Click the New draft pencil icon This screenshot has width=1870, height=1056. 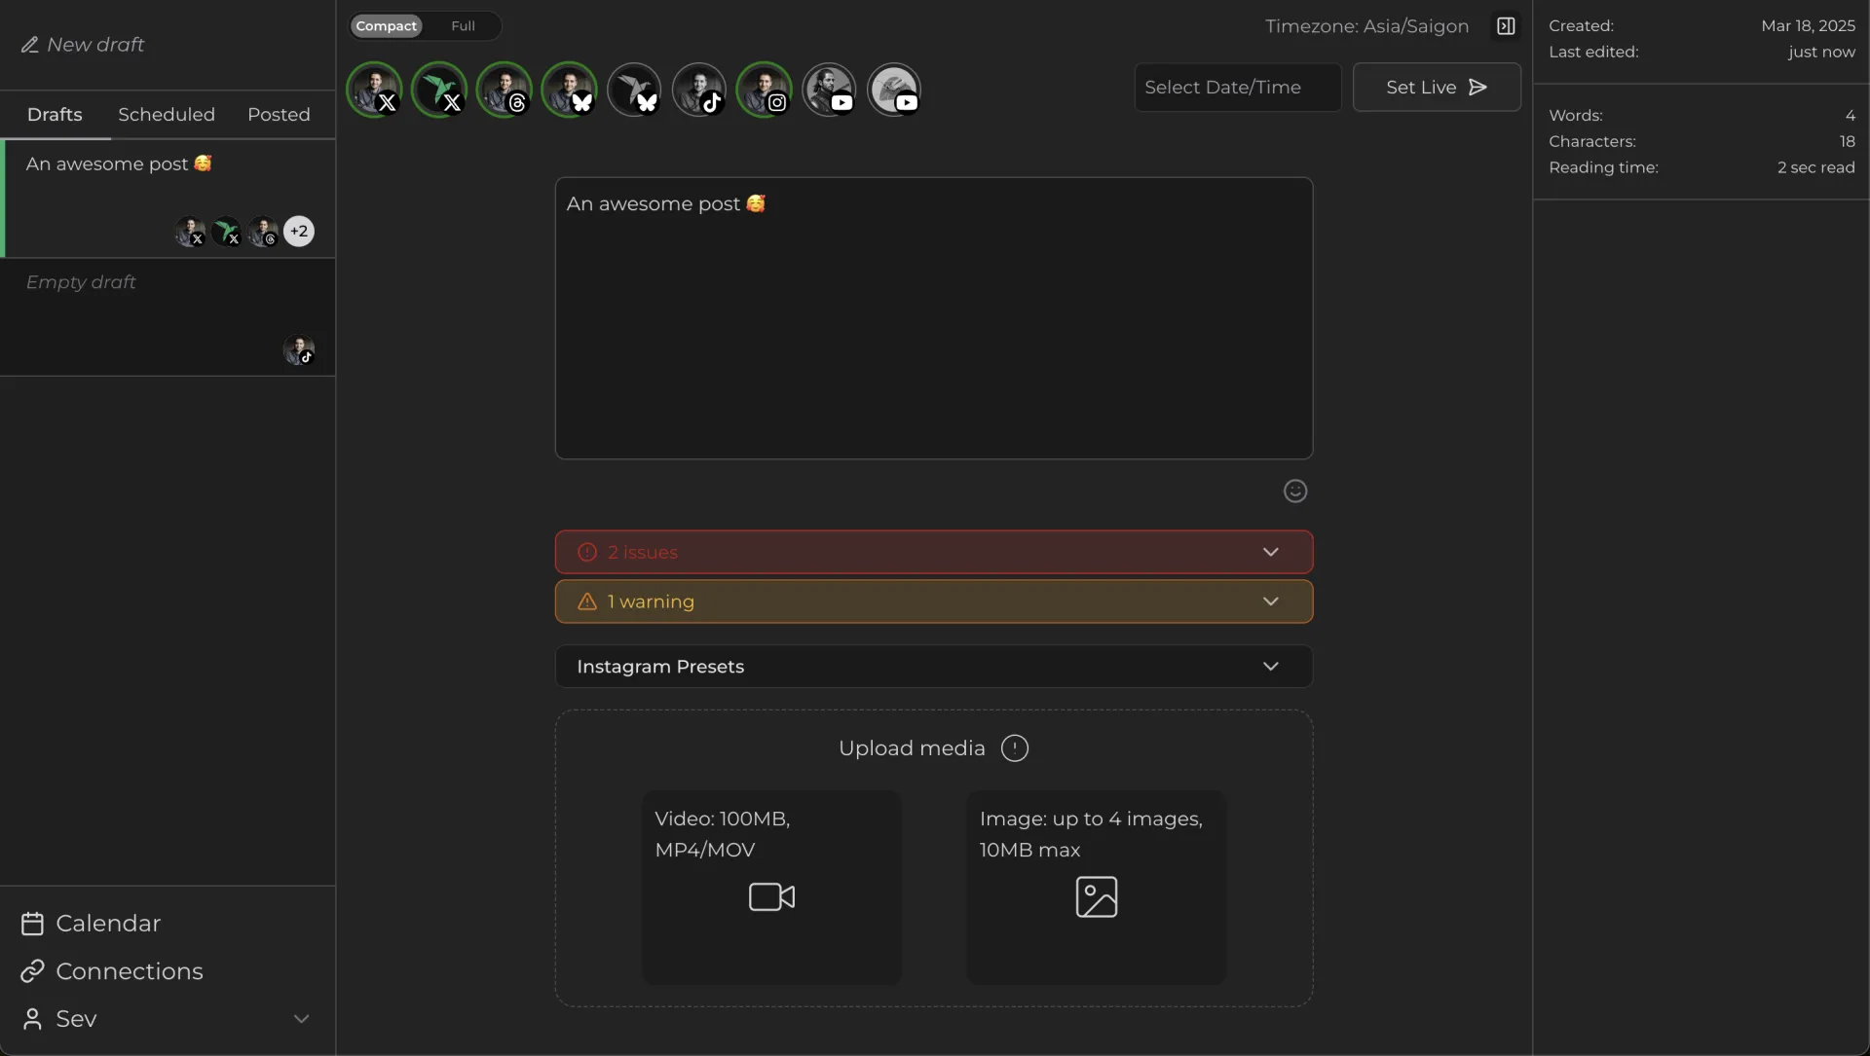point(30,45)
